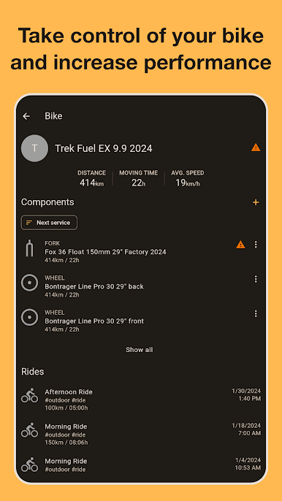Screen dimensions: 282x501
Task: Open options menu for Bontrager back wheel
Action: 256,279
